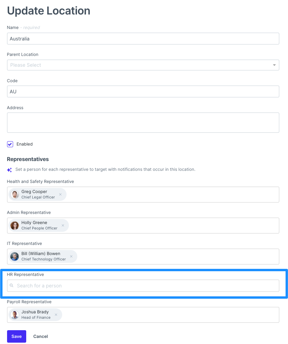The image size is (288, 344).
Task: Click Greg Cooper's avatar photo
Action: (x=15, y=194)
